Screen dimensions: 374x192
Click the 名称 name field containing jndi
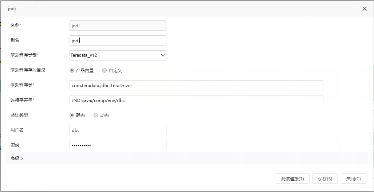coord(118,26)
